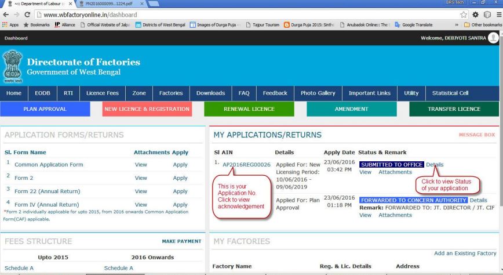Click NEW LICENCE & REGISTRATION button
This screenshot has width=503, height=275.
point(147,109)
